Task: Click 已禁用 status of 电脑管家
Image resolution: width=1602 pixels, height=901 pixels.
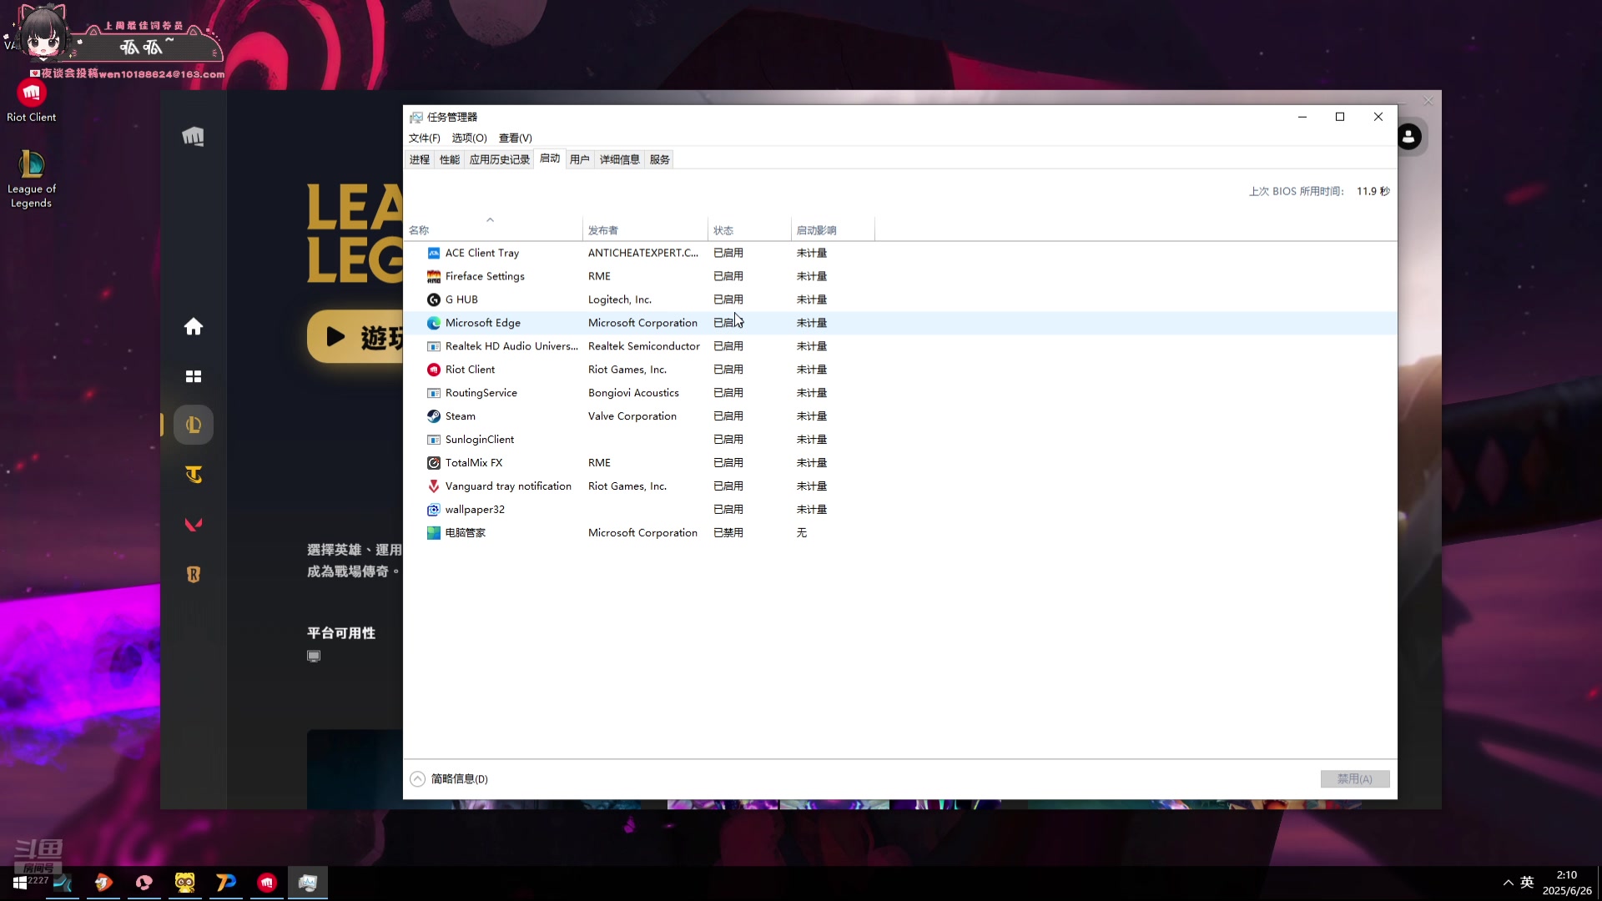Action: [728, 533]
